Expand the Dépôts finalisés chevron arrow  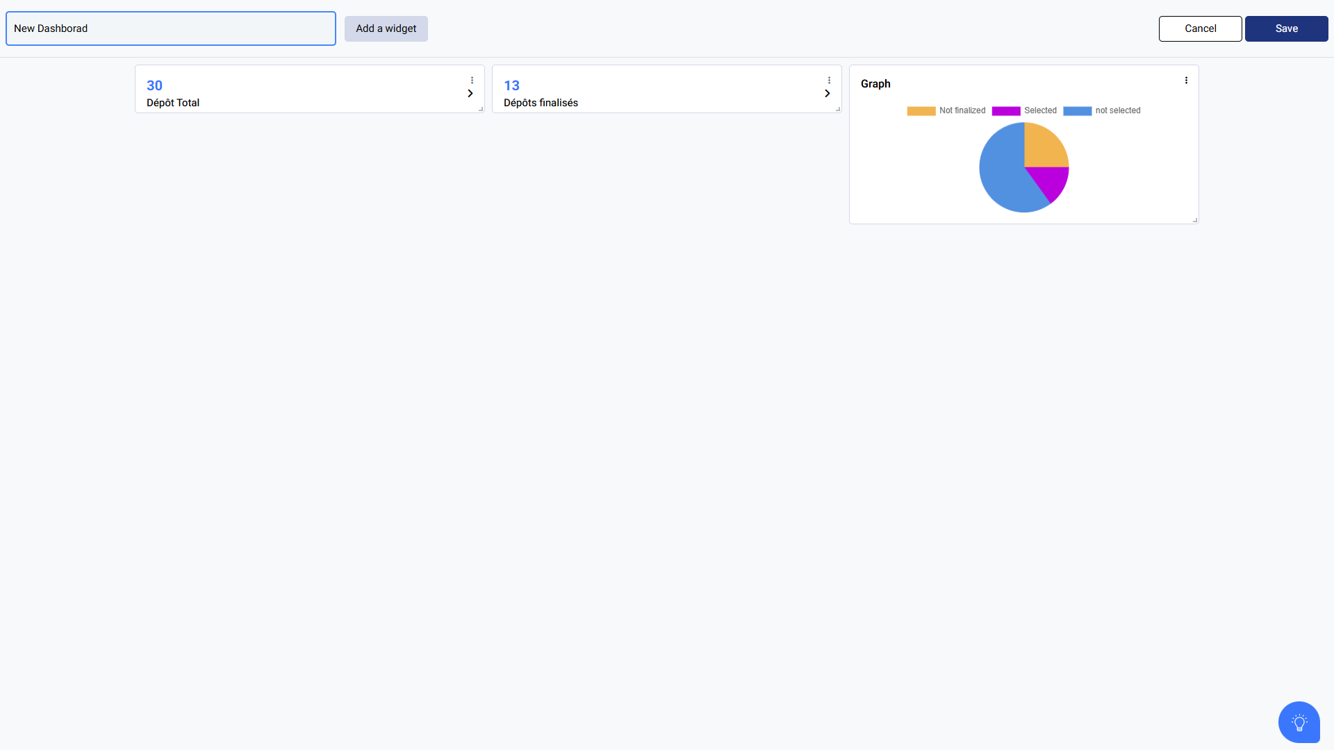coord(827,94)
